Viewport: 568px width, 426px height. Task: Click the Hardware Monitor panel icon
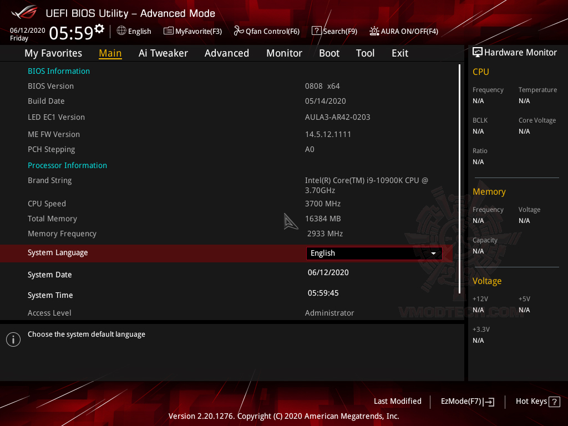click(x=478, y=52)
